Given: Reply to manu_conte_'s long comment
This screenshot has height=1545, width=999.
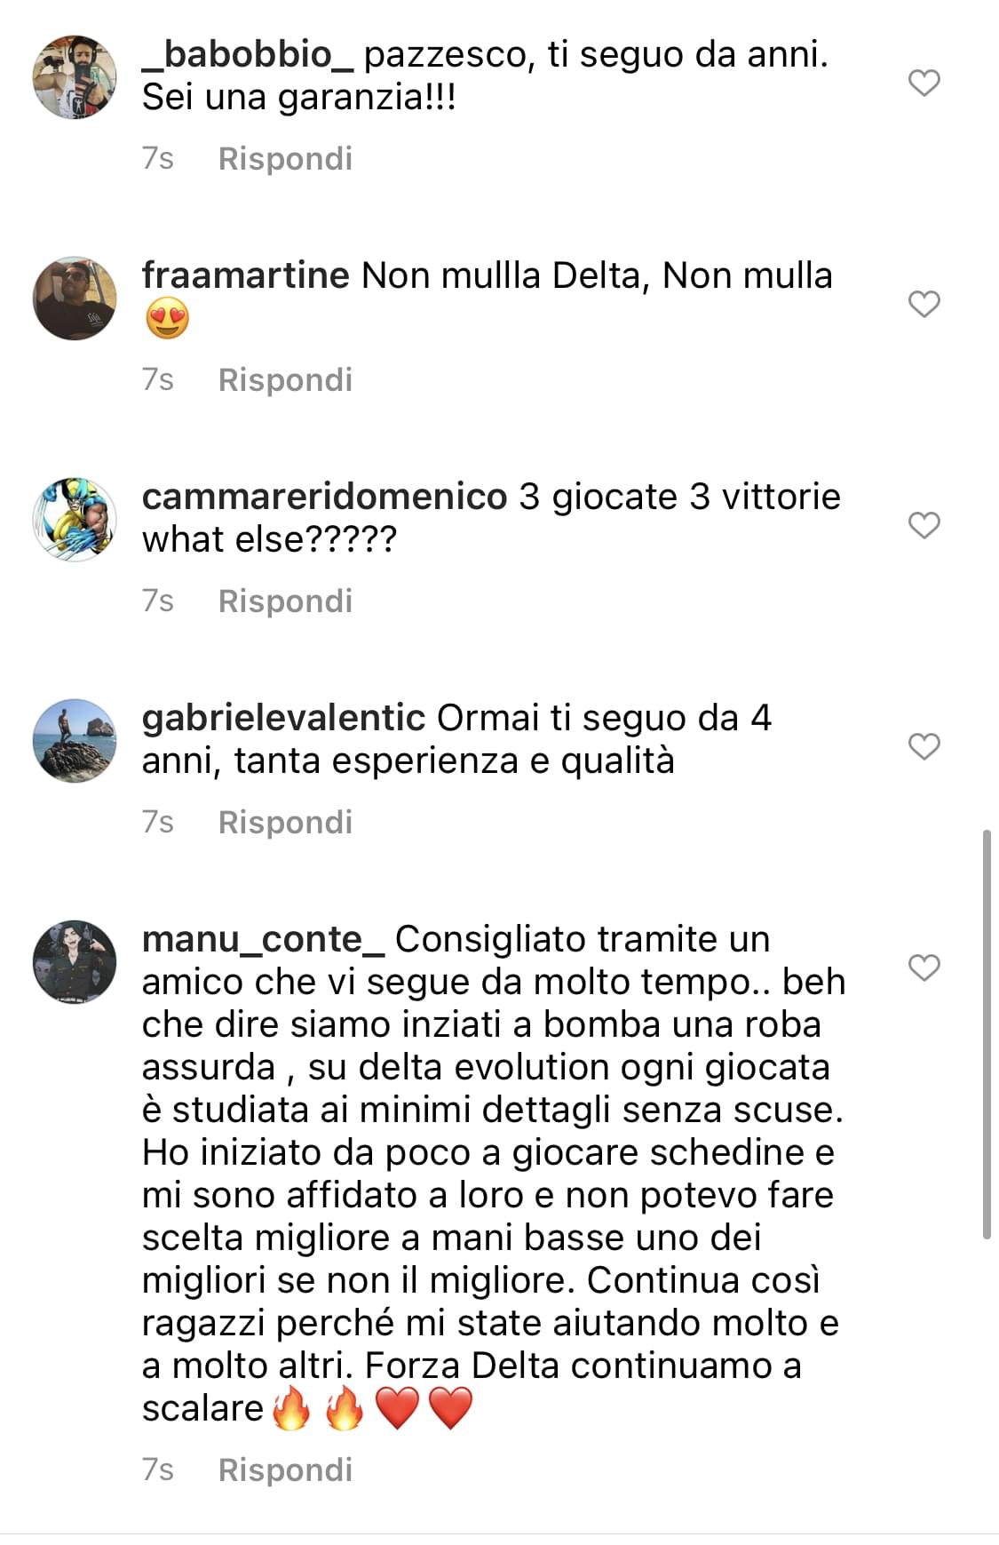Looking at the screenshot, I should [x=285, y=1469].
